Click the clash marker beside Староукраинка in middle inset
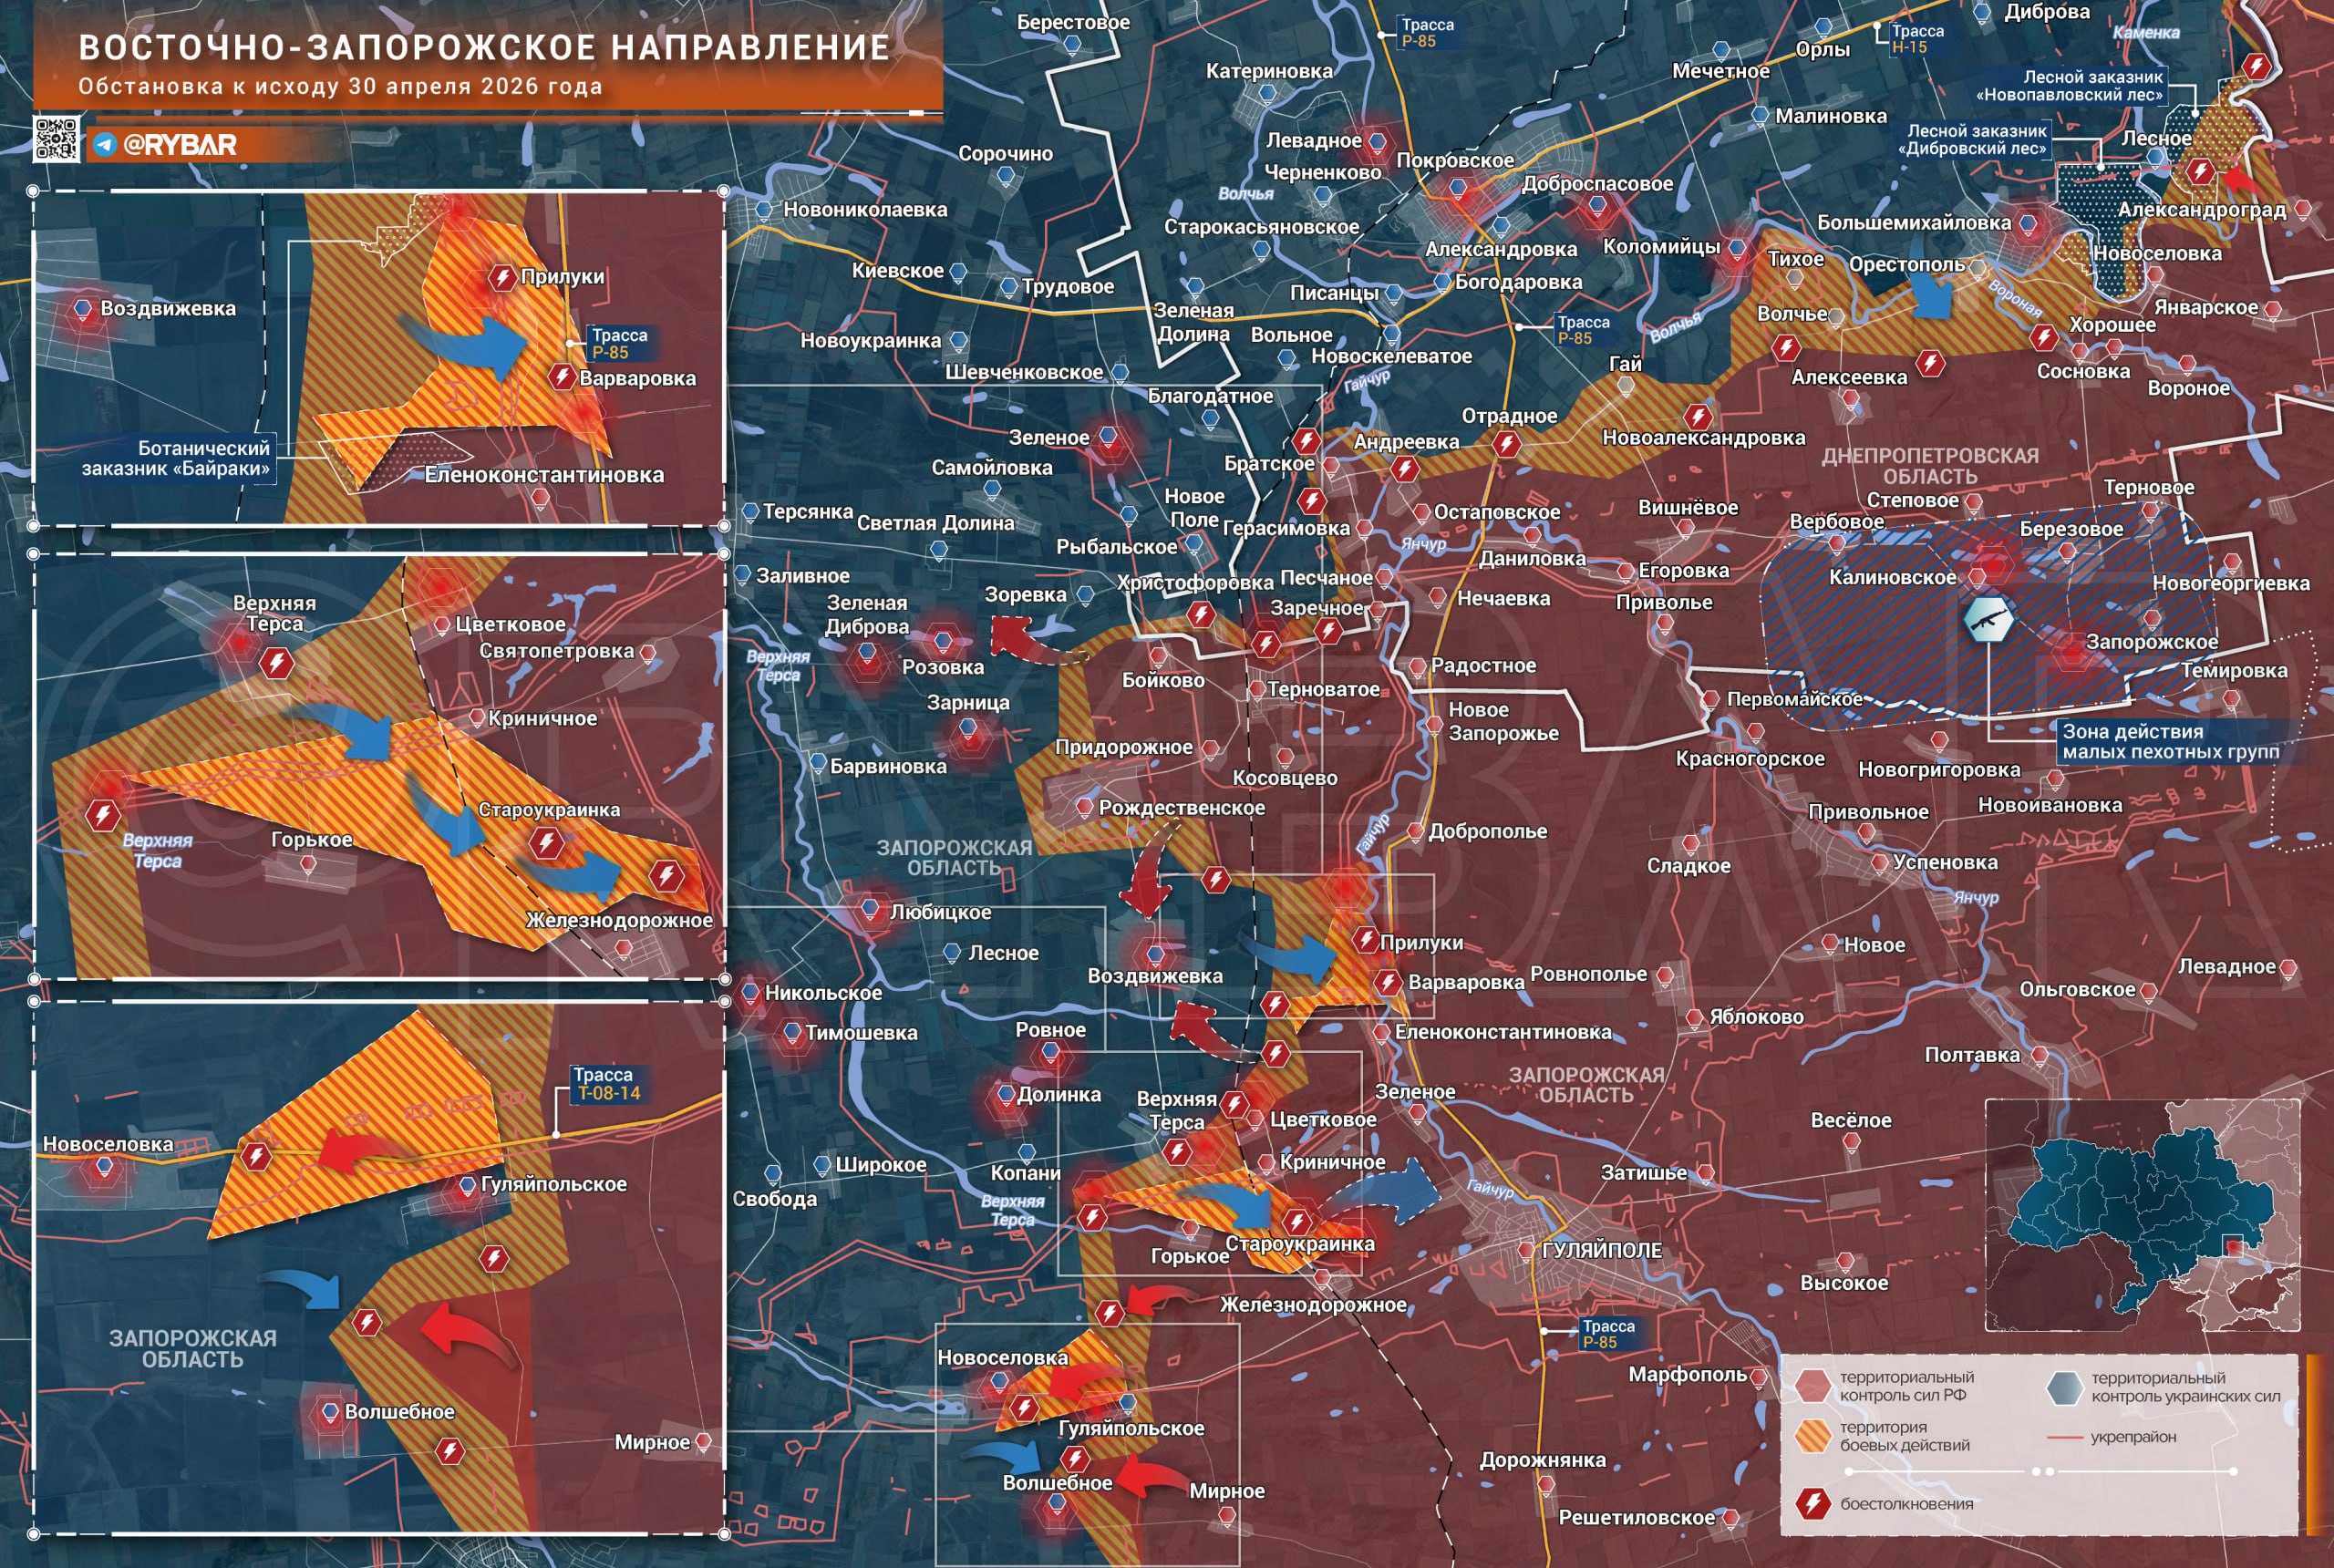The height and width of the screenshot is (1568, 2334). click(x=546, y=843)
